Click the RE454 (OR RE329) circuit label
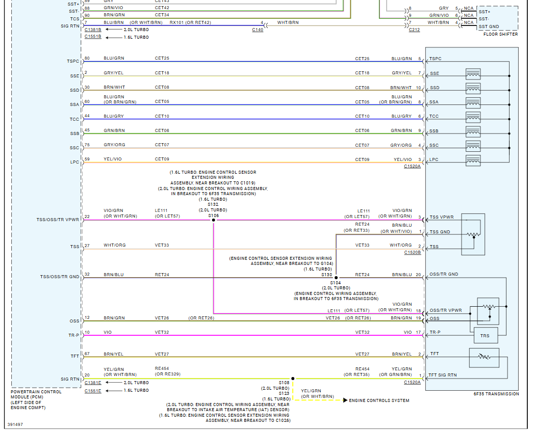Image resolution: width=534 pixels, height=430 pixels. coord(168,371)
